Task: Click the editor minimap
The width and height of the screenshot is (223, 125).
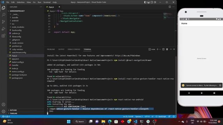Action: click(x=169, y=16)
